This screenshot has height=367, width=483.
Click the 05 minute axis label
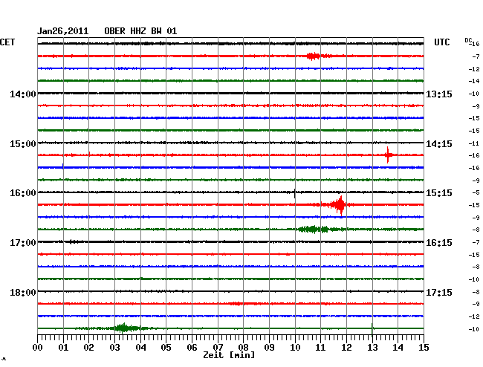tap(166, 348)
